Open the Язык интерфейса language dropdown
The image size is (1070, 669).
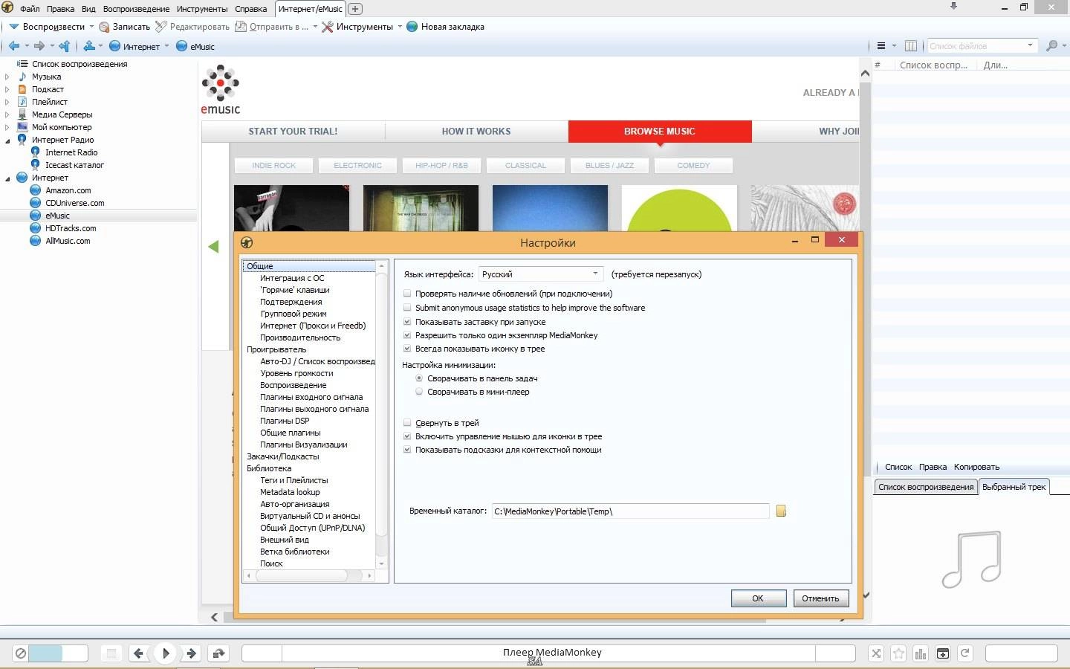(541, 274)
